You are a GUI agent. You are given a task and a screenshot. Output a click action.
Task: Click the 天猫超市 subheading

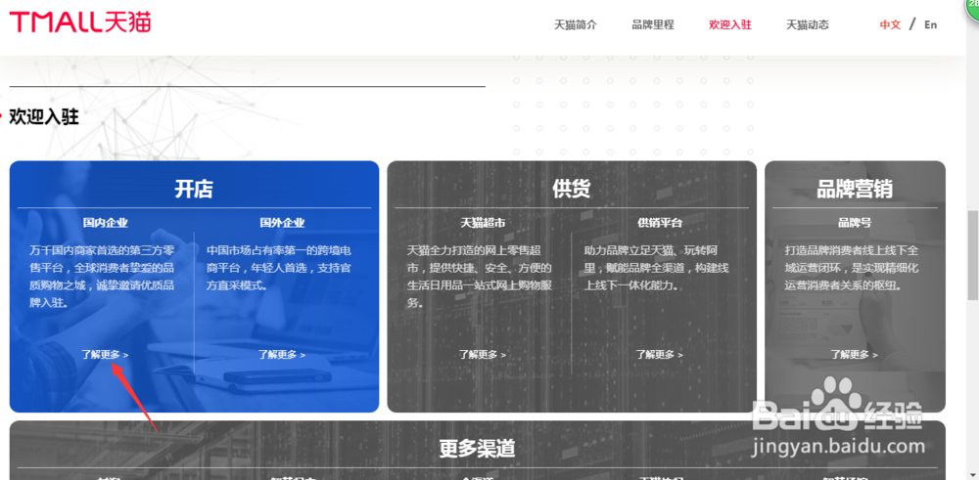pos(484,223)
